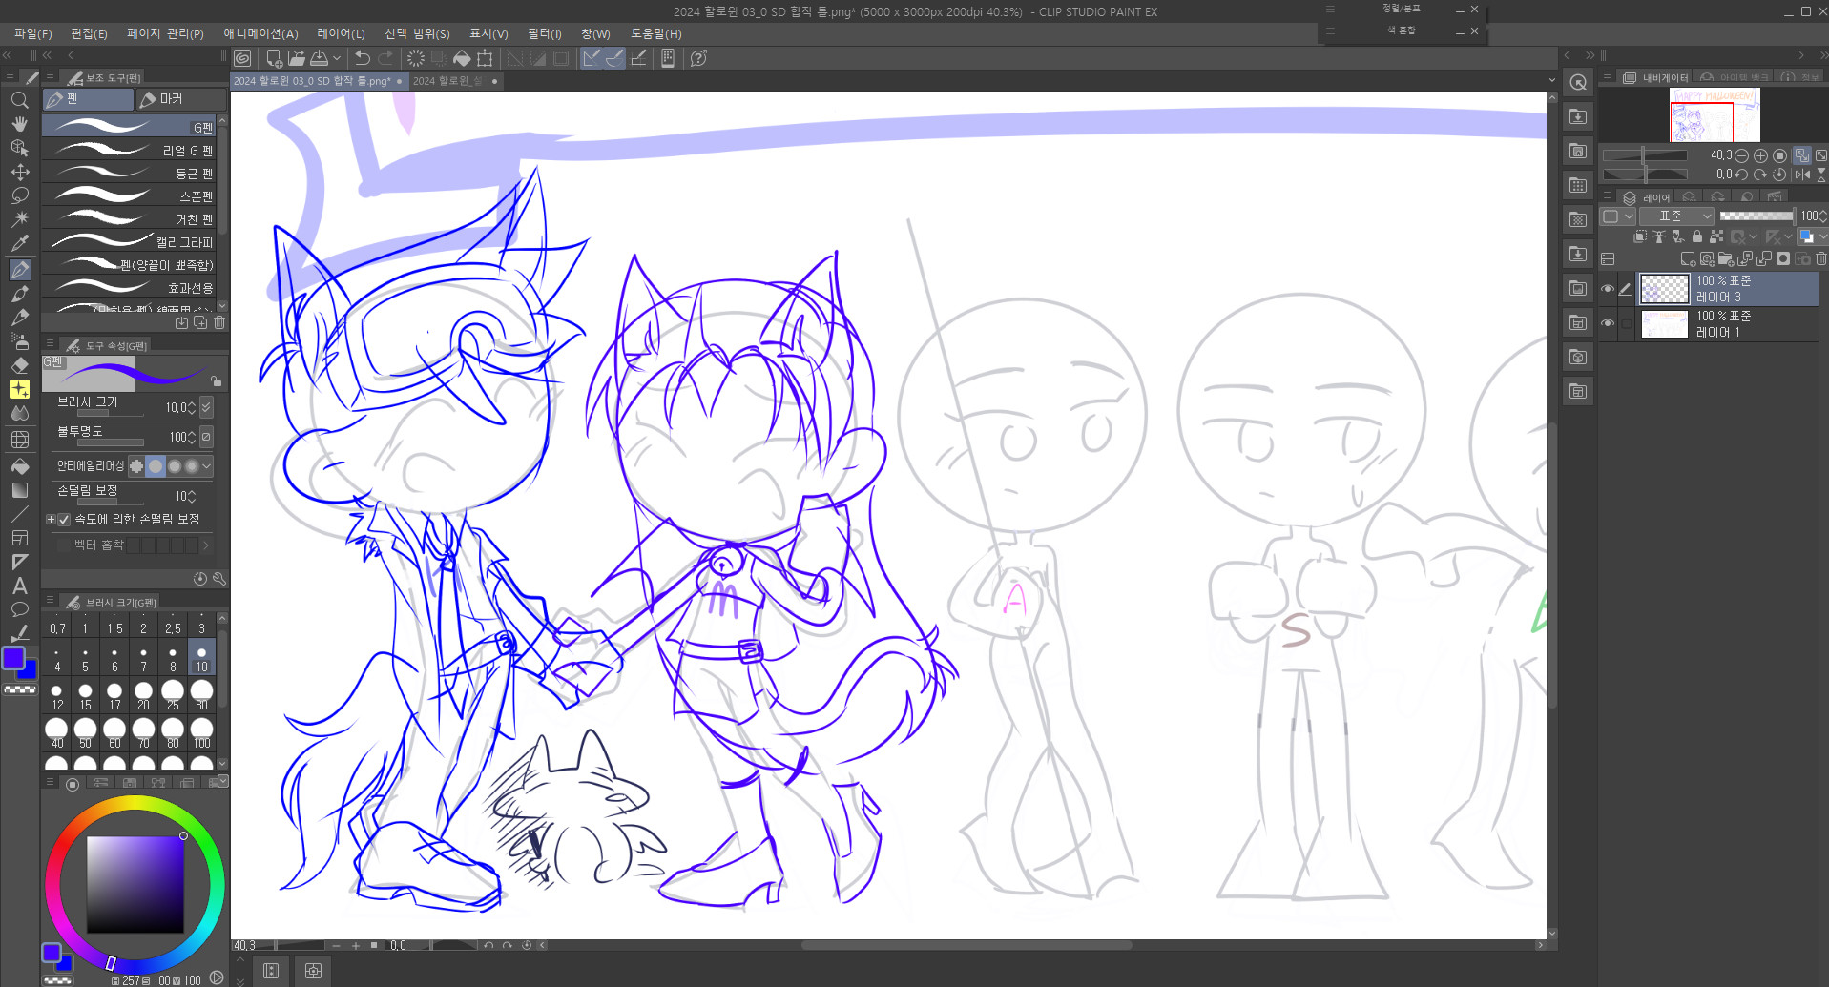Open 레이어(L) menu
1829x987 pixels.
(341, 33)
